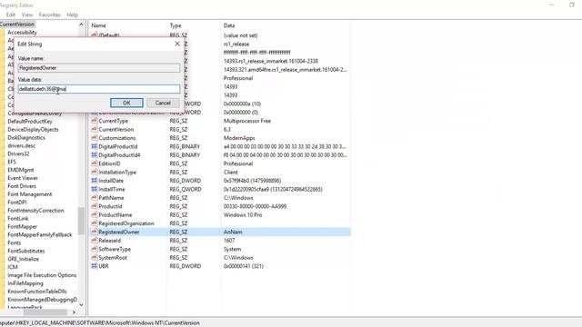
Task: Cancel the Edit String dialog
Action: coord(163,103)
